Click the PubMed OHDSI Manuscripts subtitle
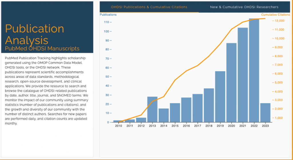 click(x=42, y=48)
